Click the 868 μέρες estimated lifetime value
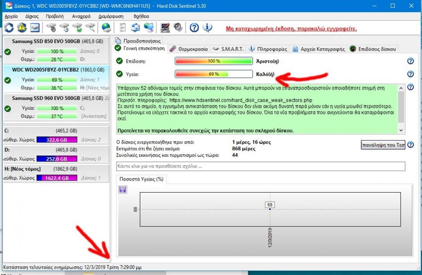Image resolution: width=422 pixels, height=275 pixels. (x=243, y=149)
